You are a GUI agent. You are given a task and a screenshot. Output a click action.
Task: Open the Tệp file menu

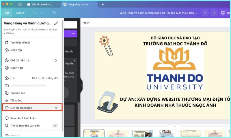[x=6, y=13]
